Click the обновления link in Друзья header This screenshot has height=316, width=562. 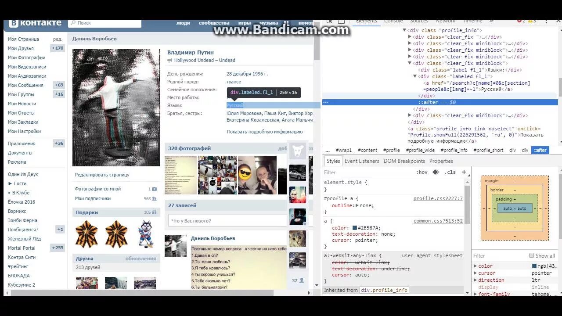[x=140, y=259]
